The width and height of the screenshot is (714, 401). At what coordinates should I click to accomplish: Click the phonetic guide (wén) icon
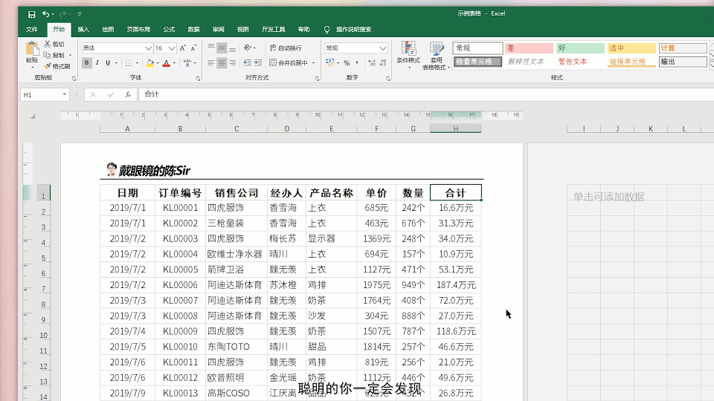(187, 62)
